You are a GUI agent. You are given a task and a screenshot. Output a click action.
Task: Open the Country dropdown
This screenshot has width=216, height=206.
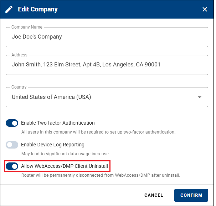[x=107, y=97]
